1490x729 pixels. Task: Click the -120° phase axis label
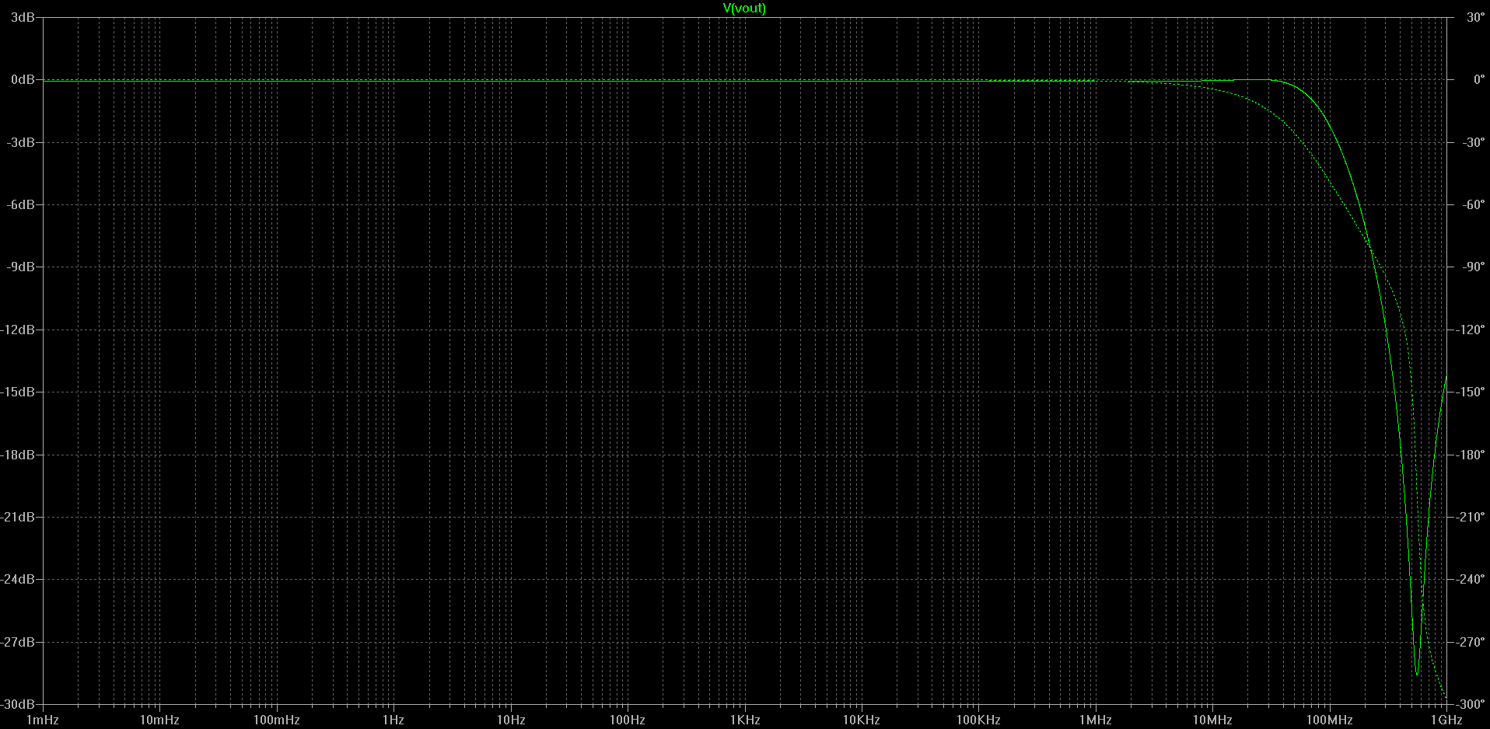[1470, 330]
